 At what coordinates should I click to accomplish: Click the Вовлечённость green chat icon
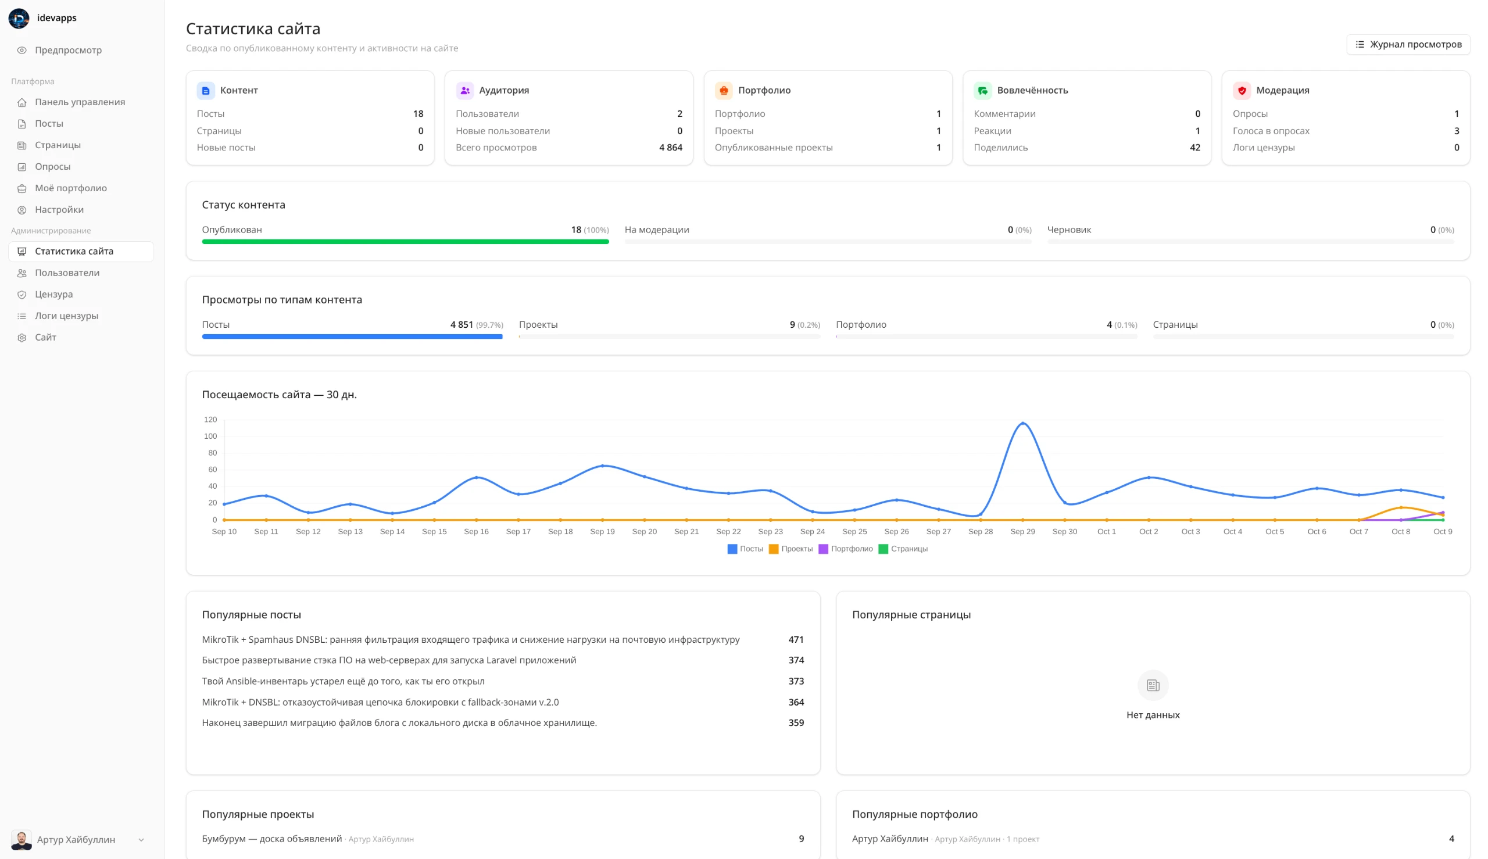coord(982,90)
